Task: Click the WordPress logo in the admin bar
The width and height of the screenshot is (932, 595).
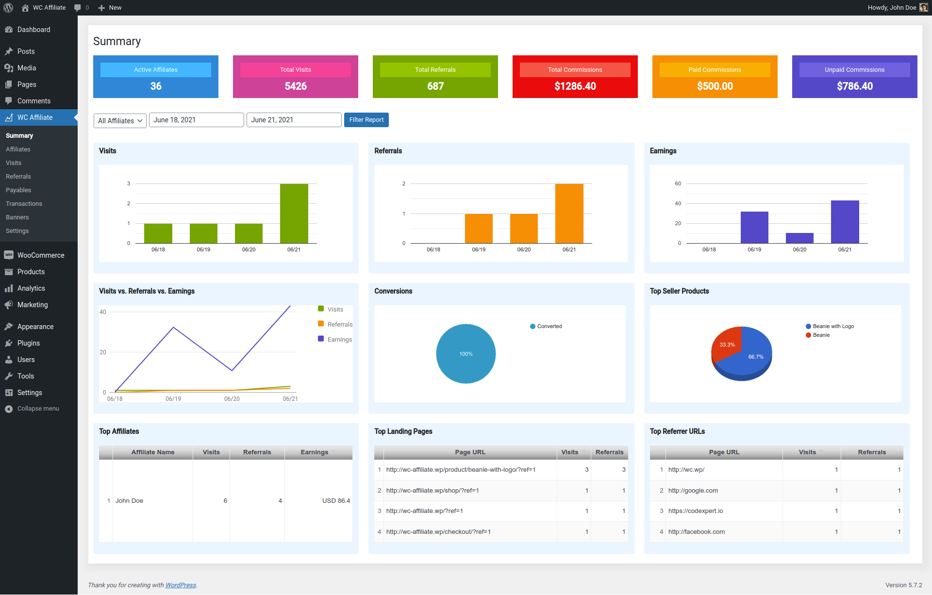Action: tap(8, 7)
